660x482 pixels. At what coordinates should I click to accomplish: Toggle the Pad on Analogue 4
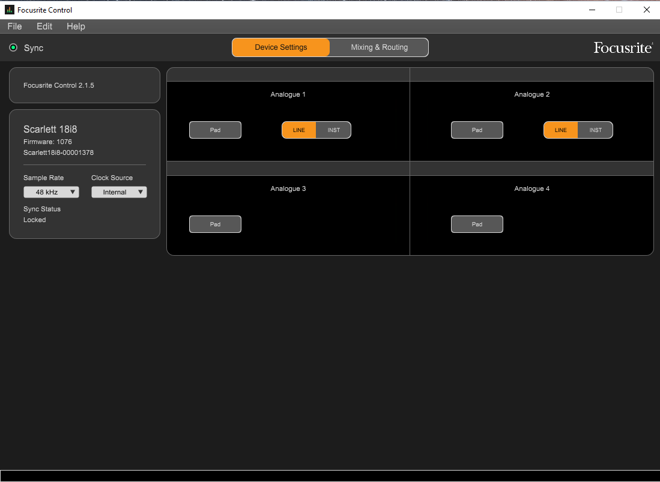(477, 224)
